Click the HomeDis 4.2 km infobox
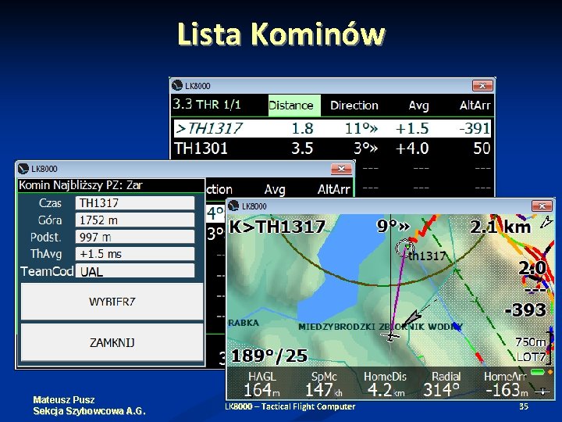Screen dimensions: 562x422 pos(386,384)
